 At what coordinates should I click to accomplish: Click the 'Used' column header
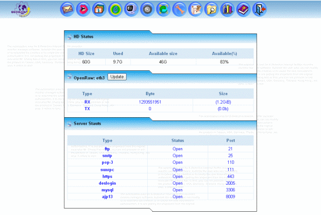[x=118, y=53]
